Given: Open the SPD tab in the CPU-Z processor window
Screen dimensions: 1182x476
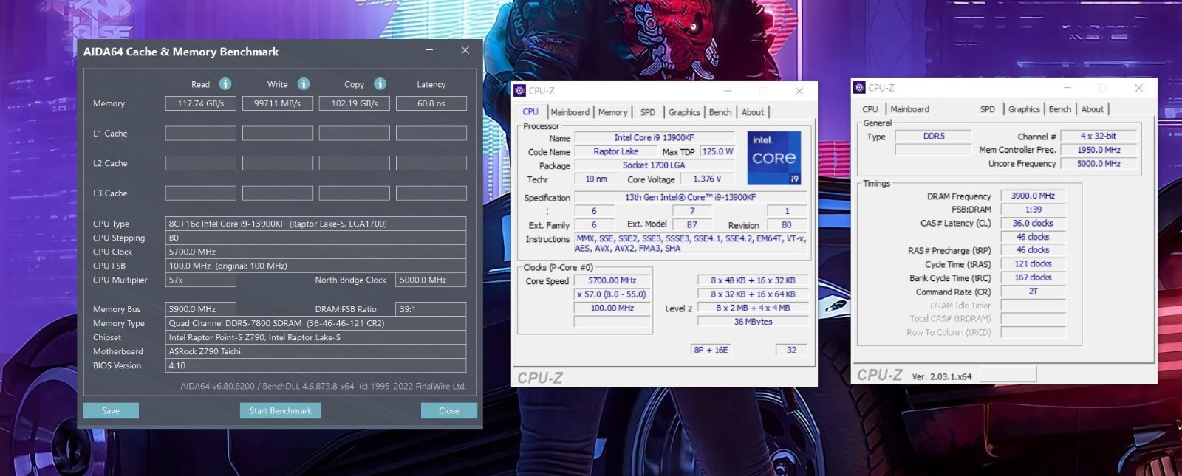Looking at the screenshot, I should coord(648,112).
